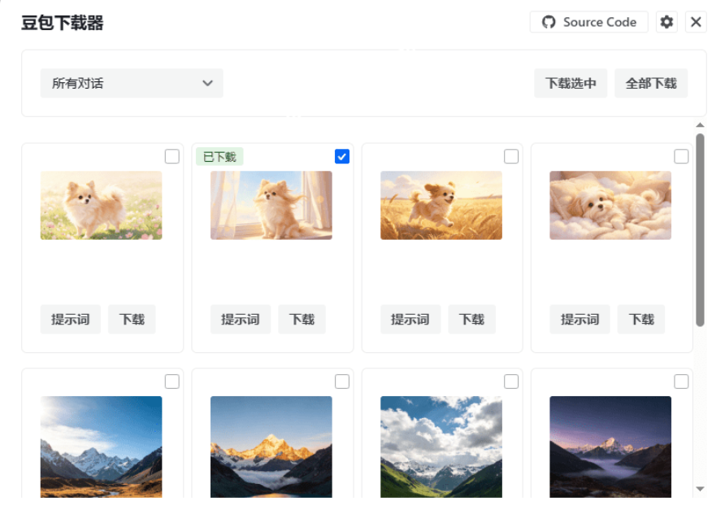
Task: Click the 豆包下载器 title
Action: tap(63, 23)
